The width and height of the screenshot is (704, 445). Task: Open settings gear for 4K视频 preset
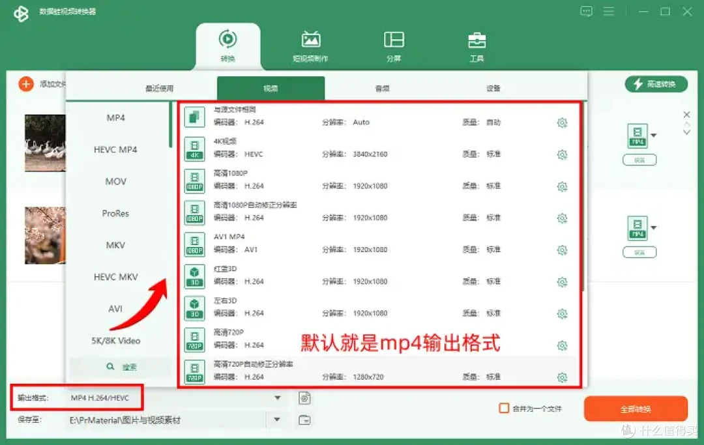point(562,154)
